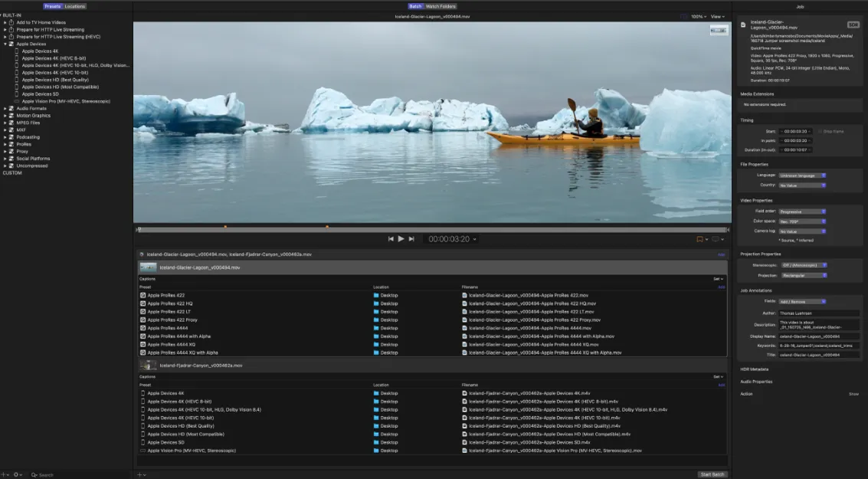Click the file icon beside the Apple Devices 4K.m4v filename
This screenshot has height=479, width=868.
(465, 393)
